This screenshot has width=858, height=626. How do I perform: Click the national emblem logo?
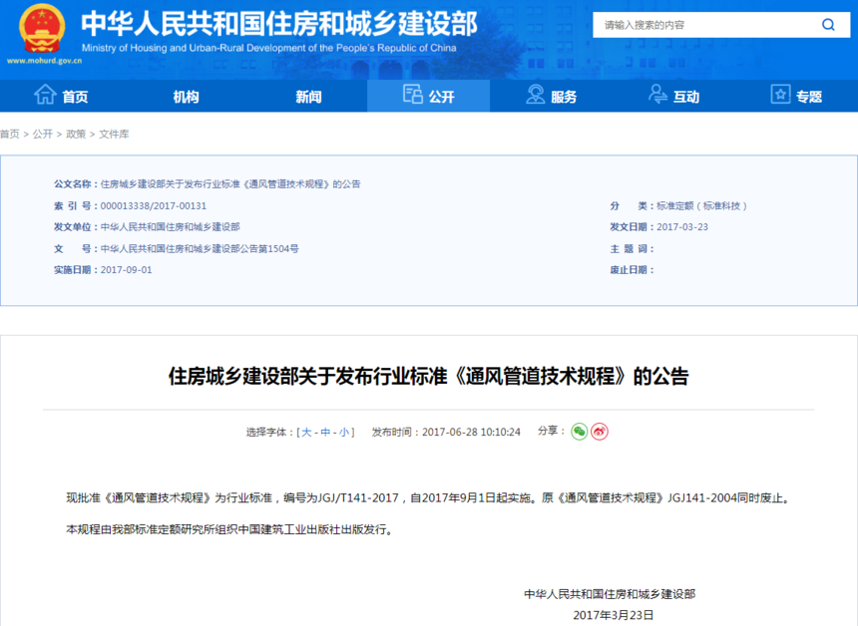click(42, 29)
